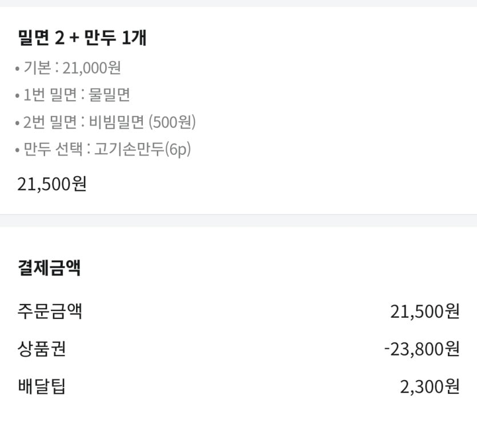Select the 21,500원 amount in the 주문금액 row
This screenshot has height=423, width=477.
pyautogui.click(x=424, y=312)
